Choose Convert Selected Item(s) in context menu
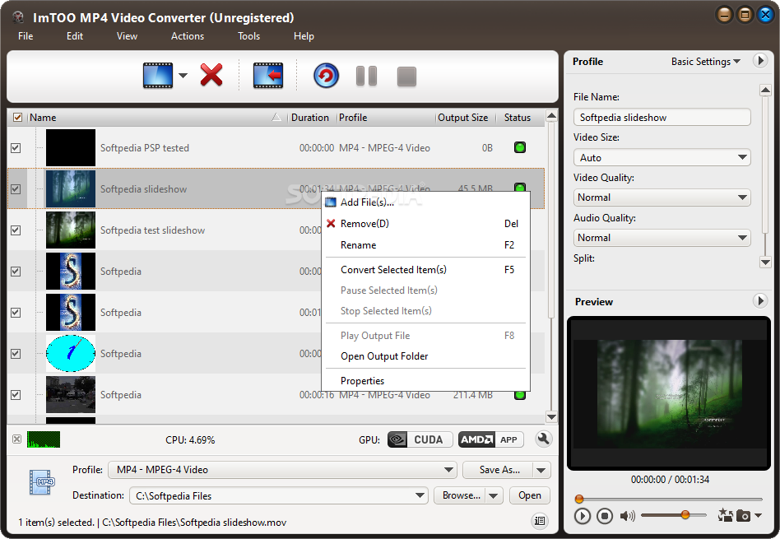 coord(425,269)
